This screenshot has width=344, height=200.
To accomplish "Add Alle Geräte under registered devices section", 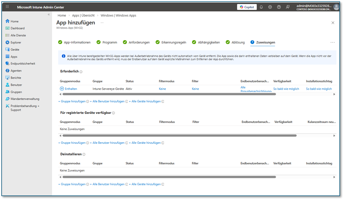I will click(x=145, y=143).
